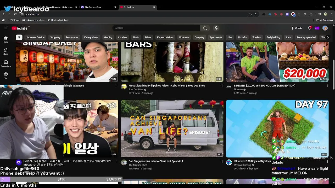The image size is (335, 188).
Task: Open Subscriptions in the sidebar
Action: pyautogui.click(x=6, y=64)
